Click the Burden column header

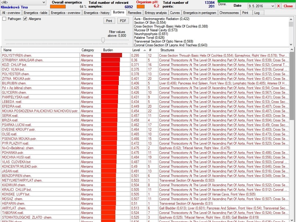(x=115, y=50)
